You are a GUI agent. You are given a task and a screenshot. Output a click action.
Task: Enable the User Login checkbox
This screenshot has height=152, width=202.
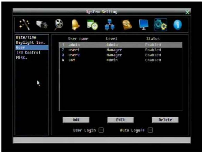[x=101, y=130]
